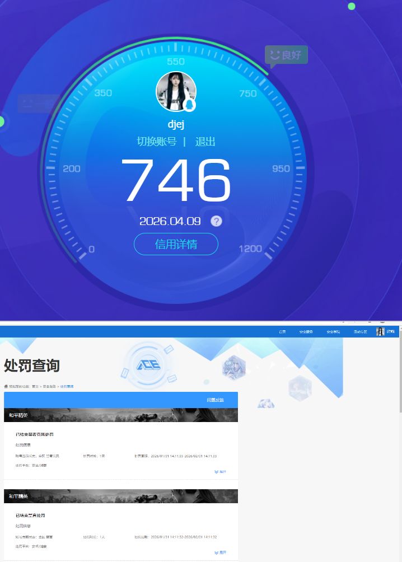Click the page scrollbar on the right edge

400,371
